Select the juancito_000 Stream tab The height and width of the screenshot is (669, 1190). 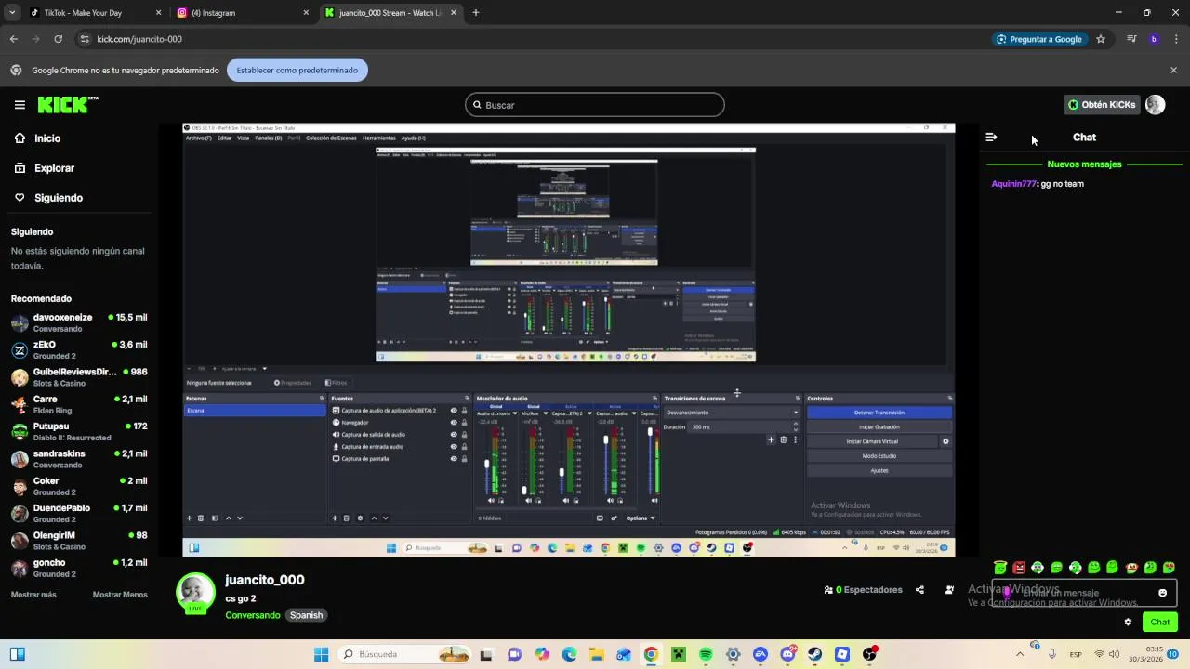click(x=390, y=13)
